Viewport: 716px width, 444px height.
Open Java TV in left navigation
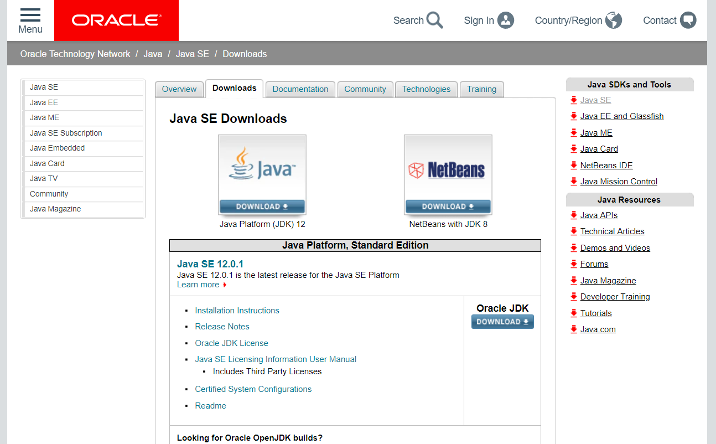[x=83, y=179]
